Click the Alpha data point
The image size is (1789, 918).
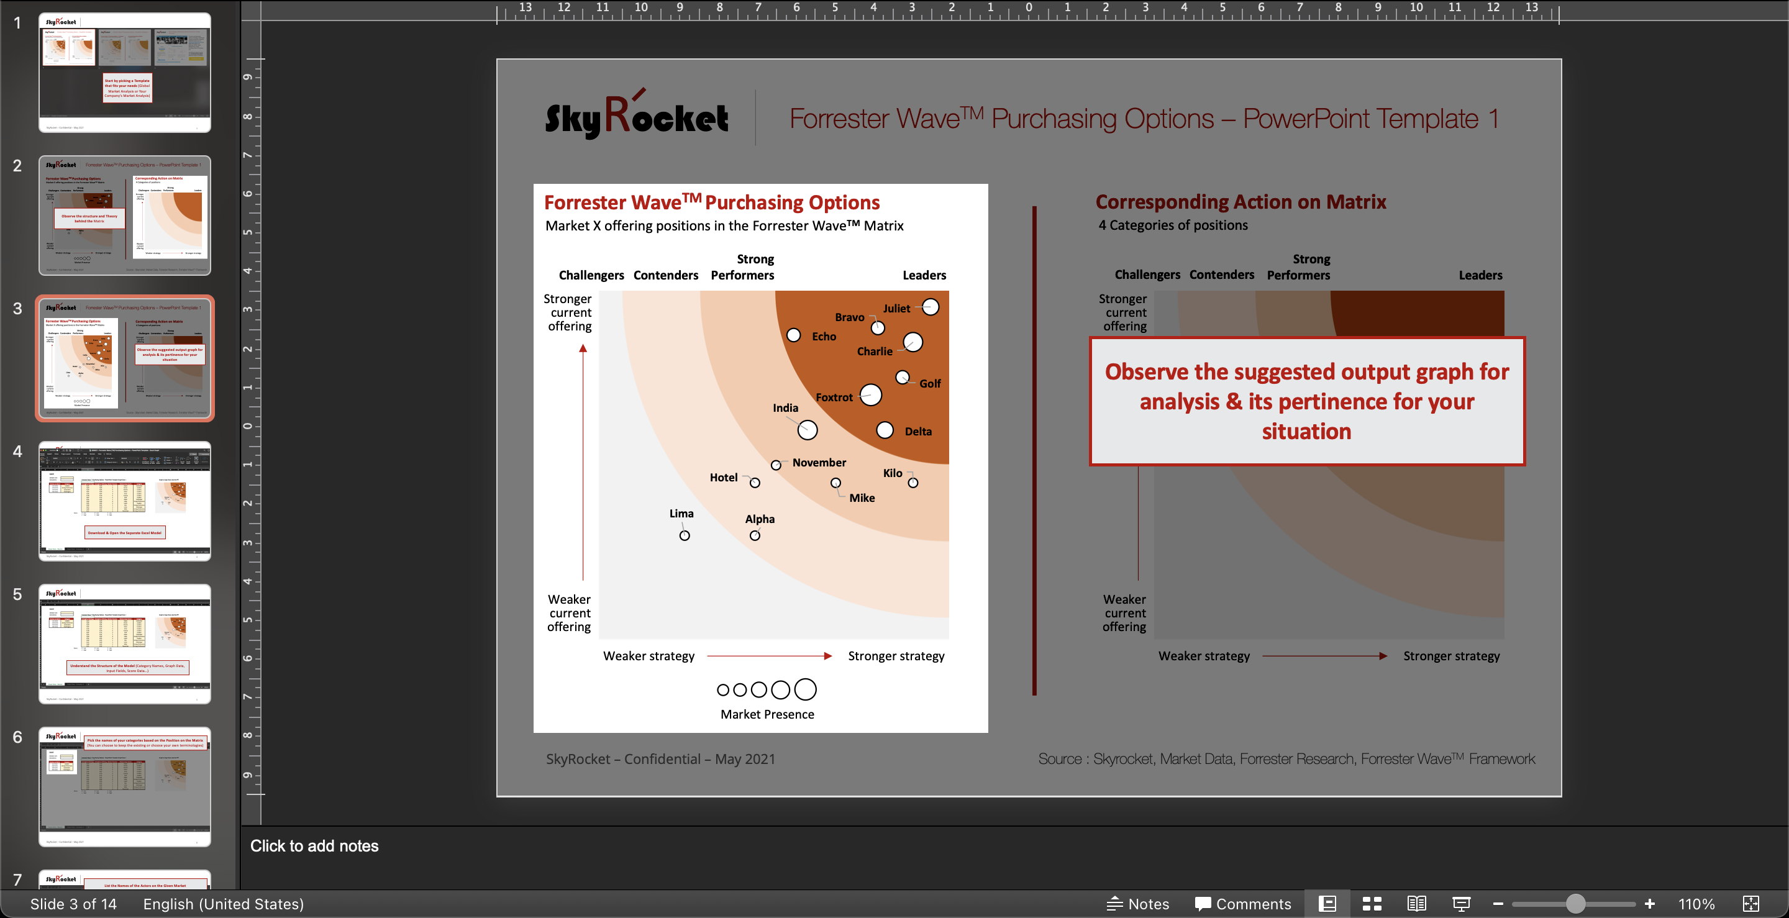point(755,535)
